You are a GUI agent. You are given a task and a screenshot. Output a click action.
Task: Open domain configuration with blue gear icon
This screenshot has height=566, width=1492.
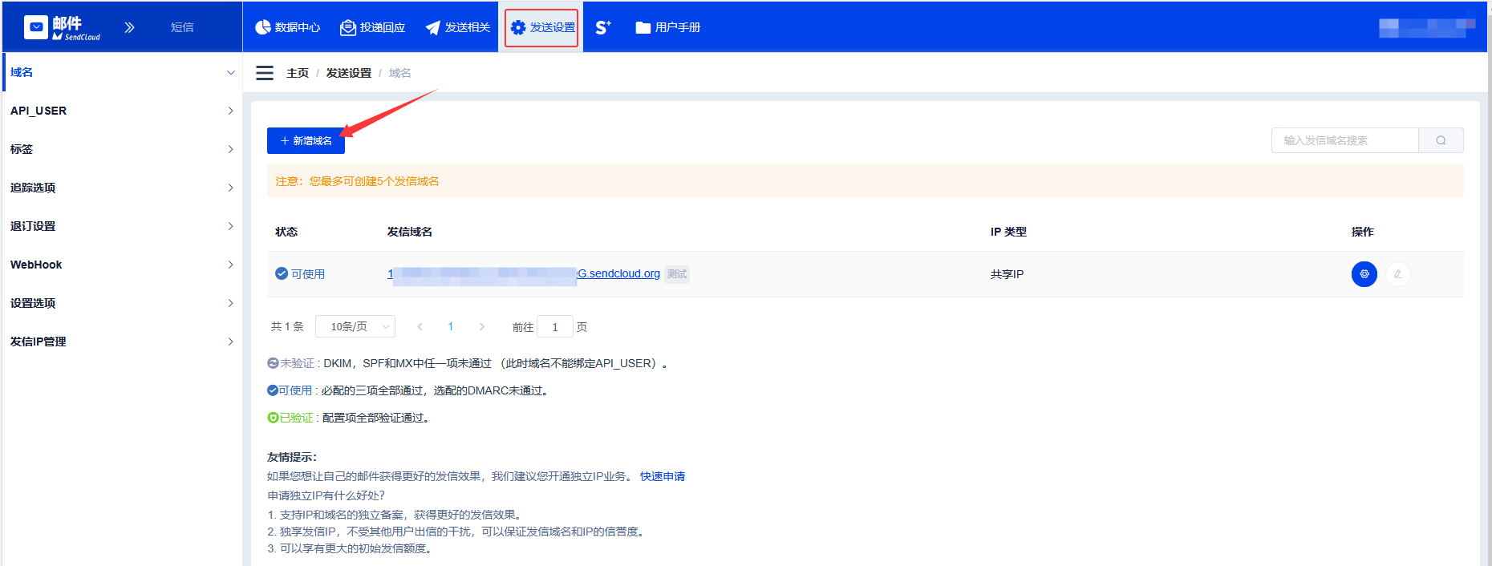(1364, 274)
